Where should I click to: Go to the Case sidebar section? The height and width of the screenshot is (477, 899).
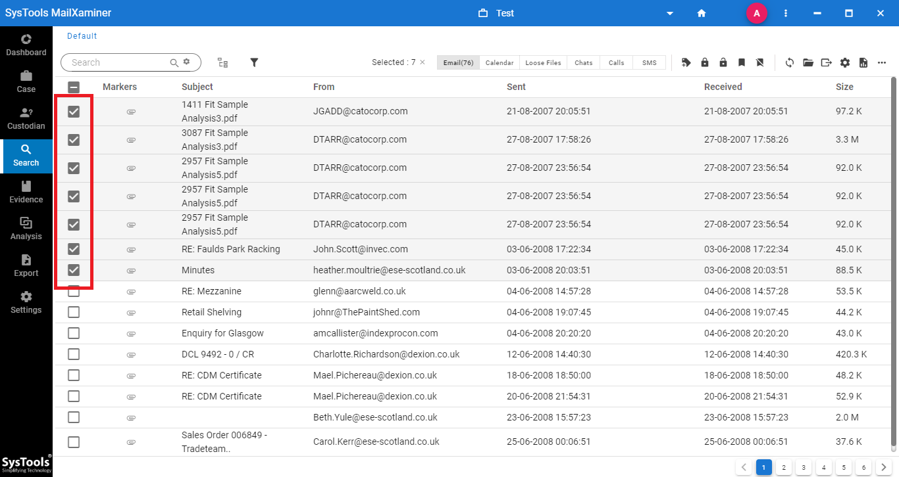(26, 82)
